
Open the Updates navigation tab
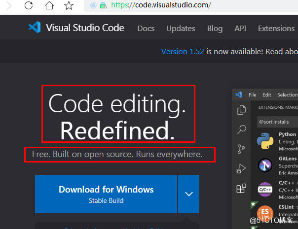(181, 28)
